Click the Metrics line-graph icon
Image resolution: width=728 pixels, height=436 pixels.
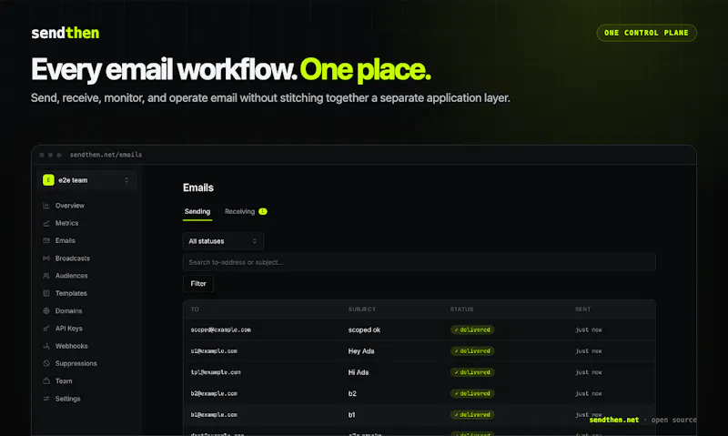(46, 223)
